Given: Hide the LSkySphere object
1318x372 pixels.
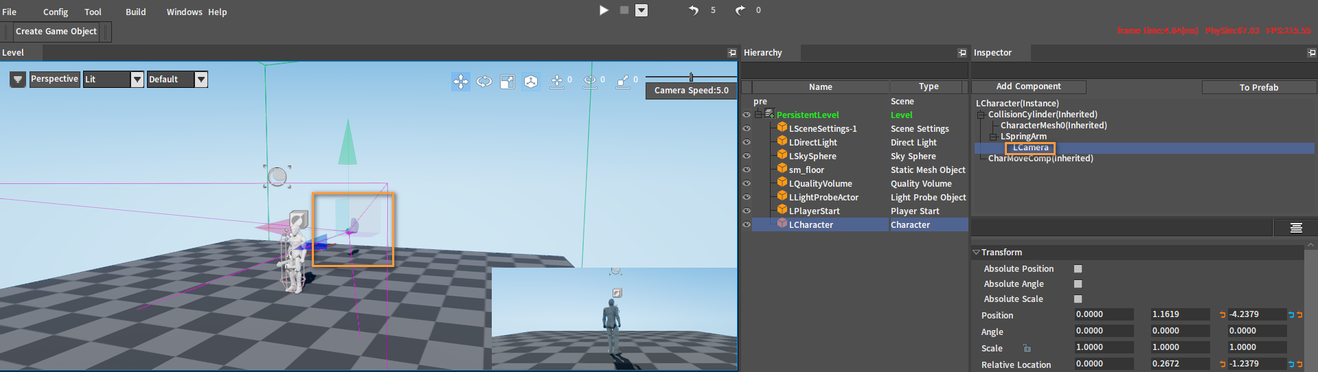Looking at the screenshot, I should (x=747, y=156).
